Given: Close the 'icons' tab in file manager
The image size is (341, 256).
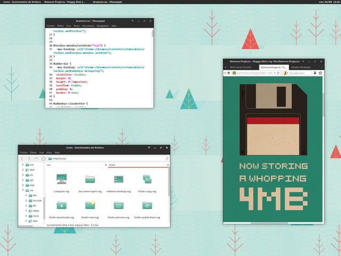Looking at the screenshot, I should coord(168,165).
